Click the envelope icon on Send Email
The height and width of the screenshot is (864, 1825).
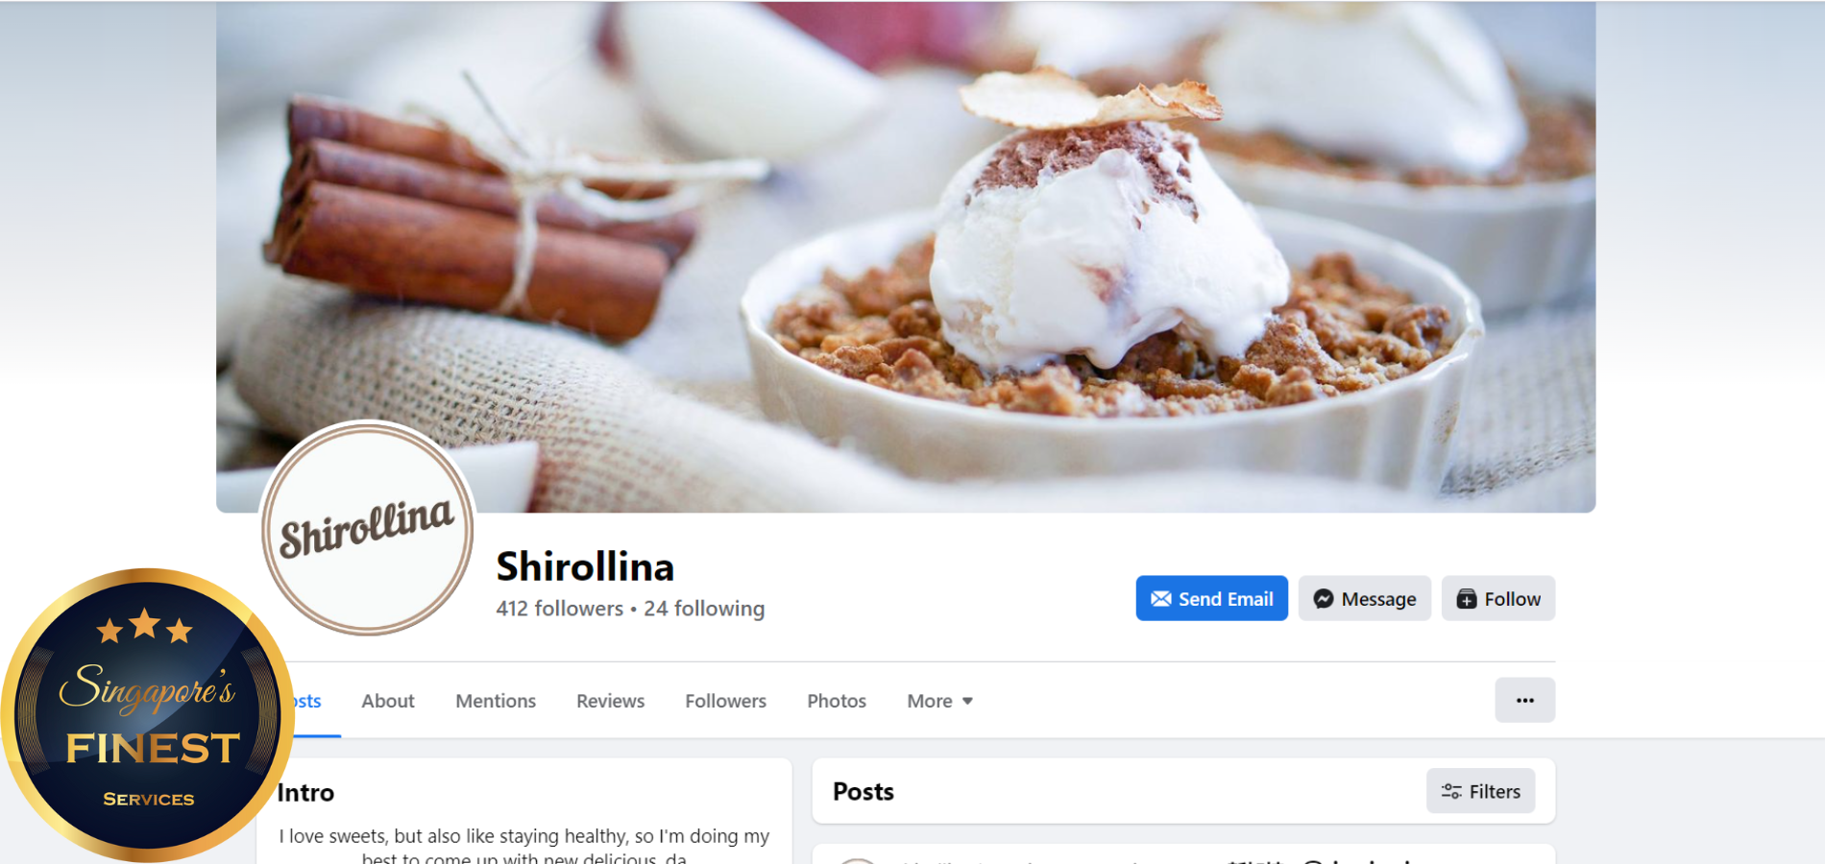1160,599
